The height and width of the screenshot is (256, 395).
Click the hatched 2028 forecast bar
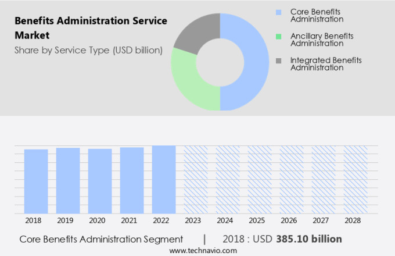pos(355,179)
